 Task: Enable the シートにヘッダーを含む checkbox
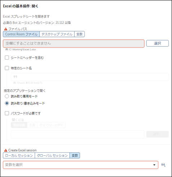7,58
